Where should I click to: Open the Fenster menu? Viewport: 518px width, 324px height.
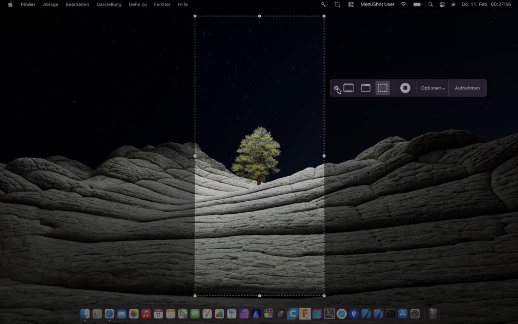[162, 4]
